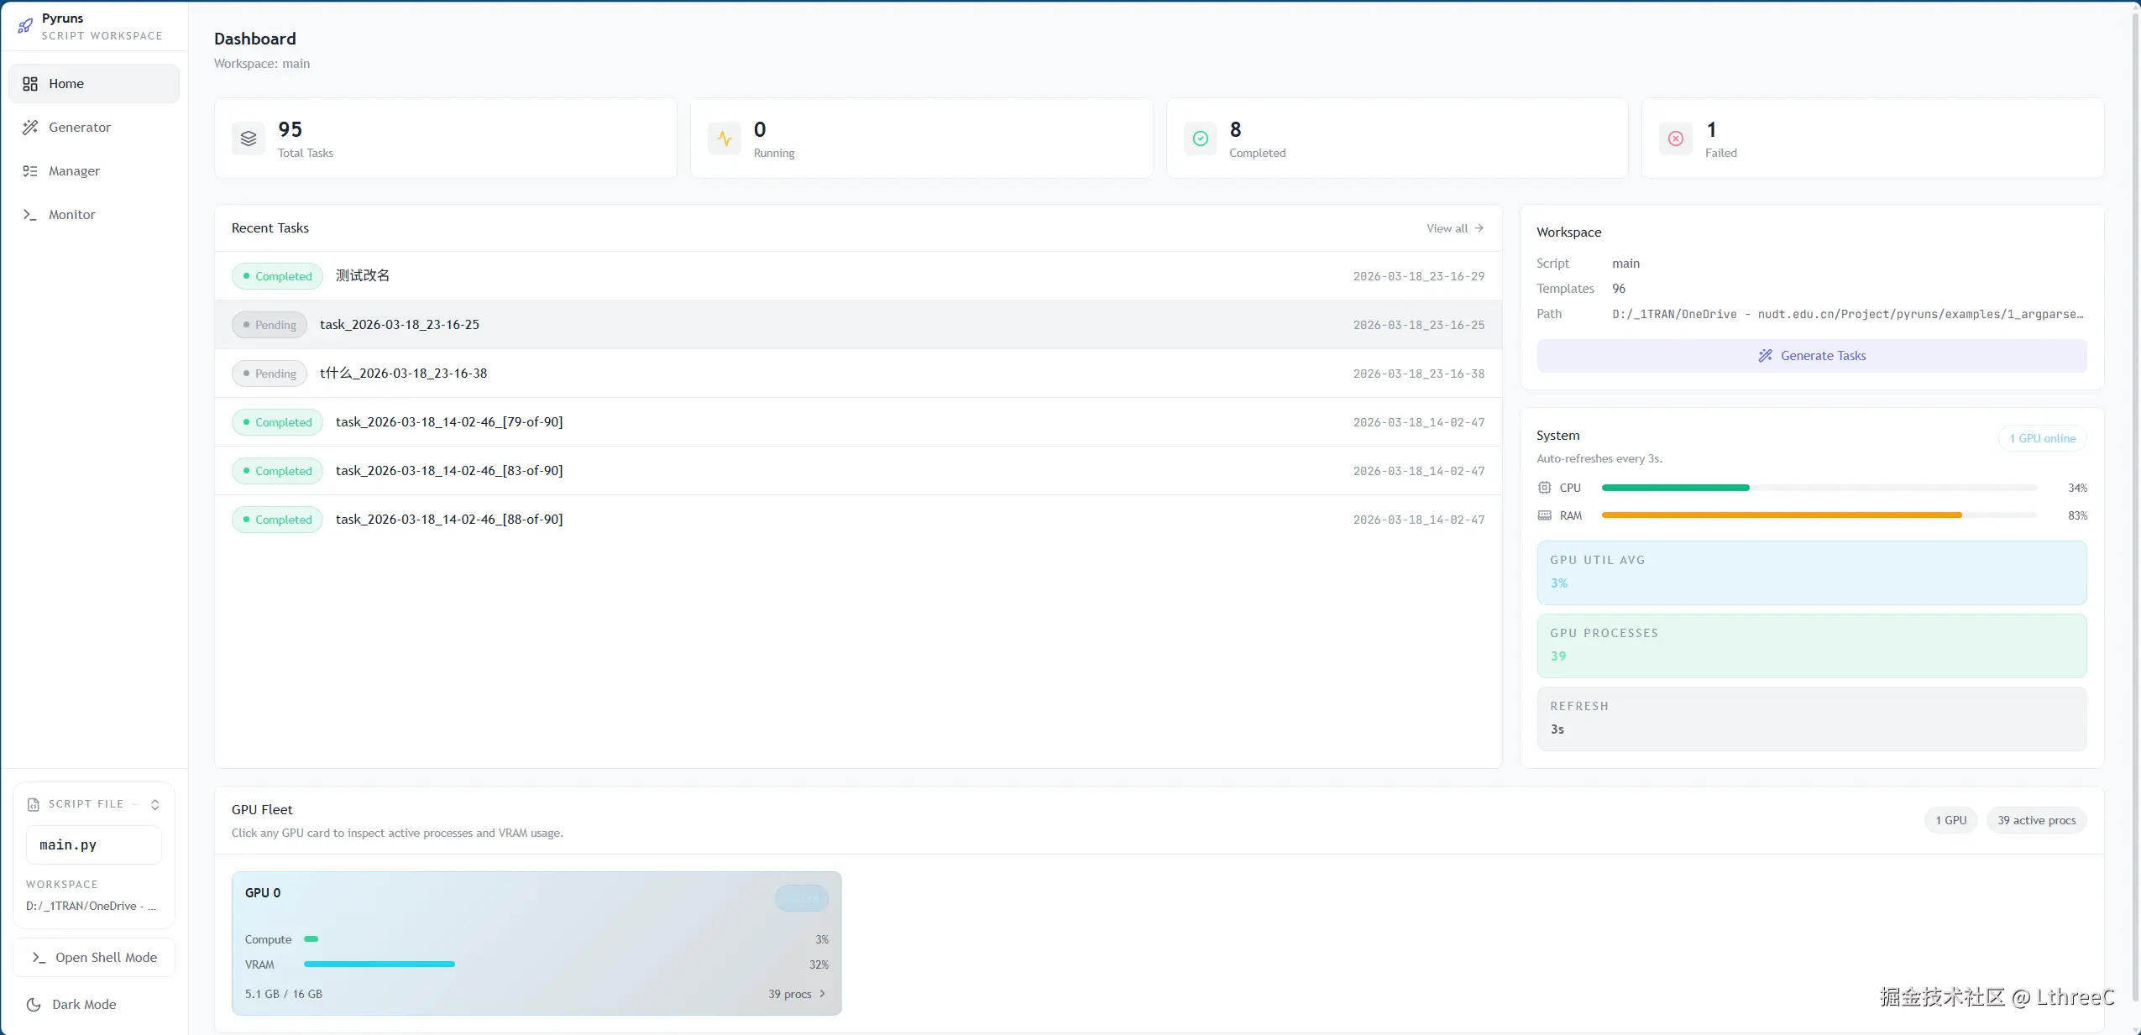Switch to the Monitor page
2141x1035 pixels.
pyautogui.click(x=71, y=215)
